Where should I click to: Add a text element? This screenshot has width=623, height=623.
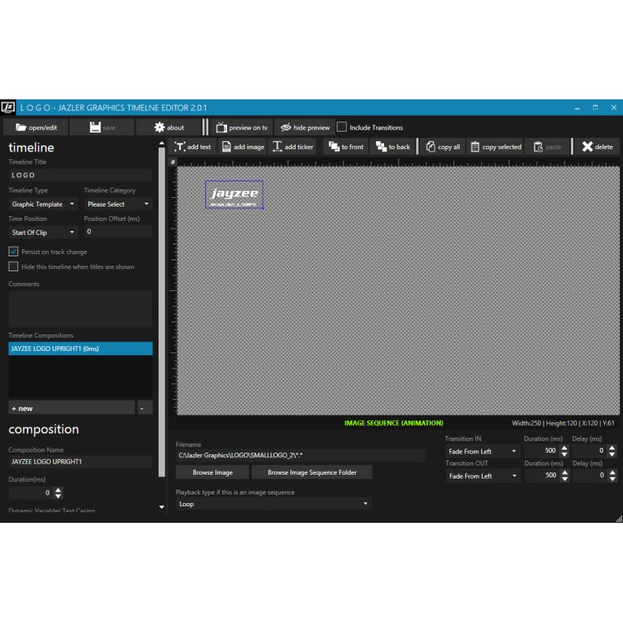pos(192,147)
